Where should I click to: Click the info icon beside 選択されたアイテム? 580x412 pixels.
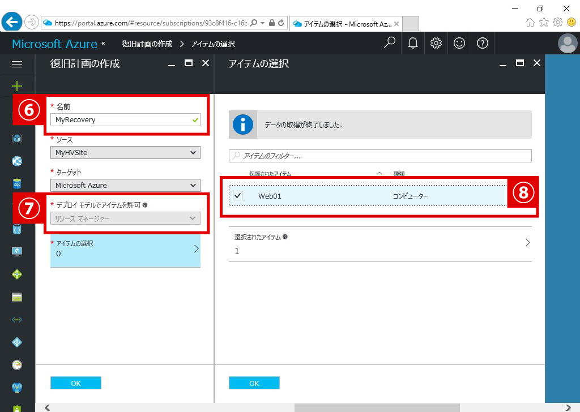click(x=285, y=237)
